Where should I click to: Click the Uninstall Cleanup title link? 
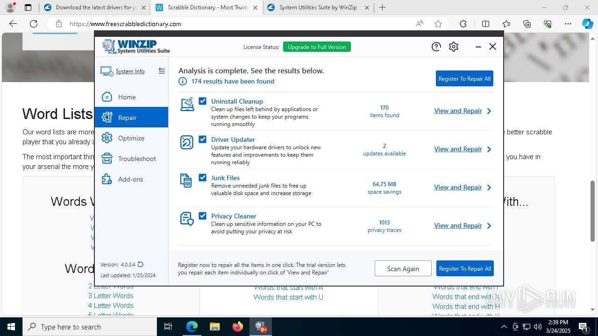(237, 101)
